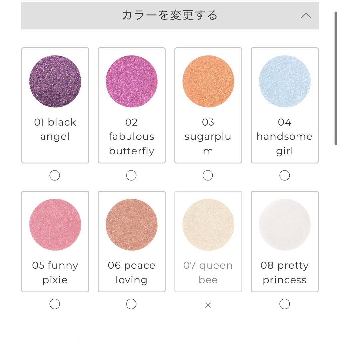Collapse the カラーを変更する panel with the chevron
The width and height of the screenshot is (340, 340).
pos(306,15)
